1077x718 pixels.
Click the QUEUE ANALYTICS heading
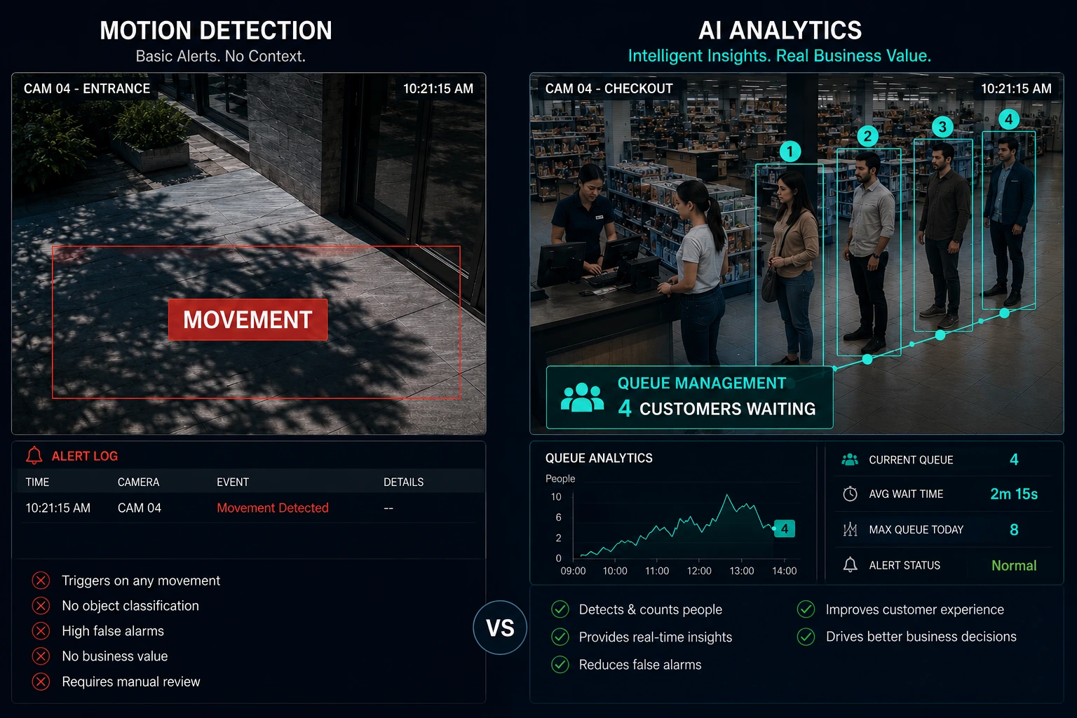point(599,458)
